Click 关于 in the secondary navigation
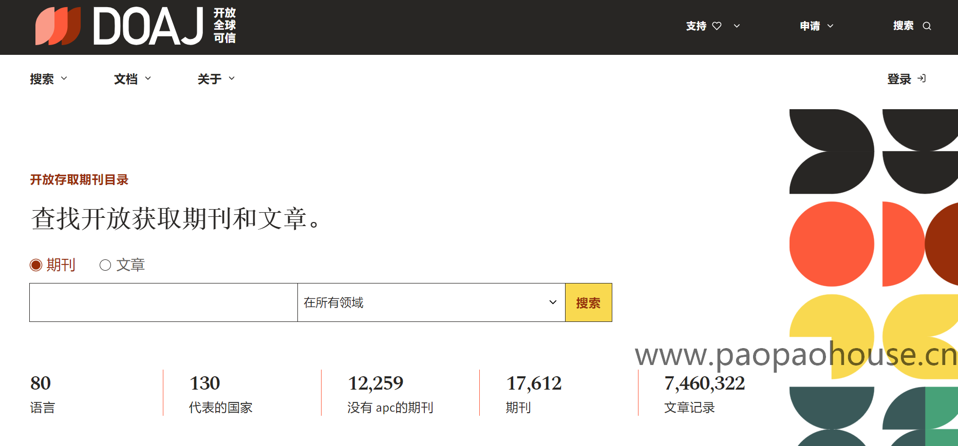Viewport: 958px width, 446px height. point(210,79)
